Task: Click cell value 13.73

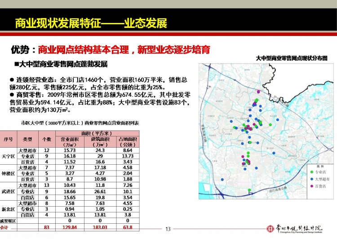Action: point(128,156)
